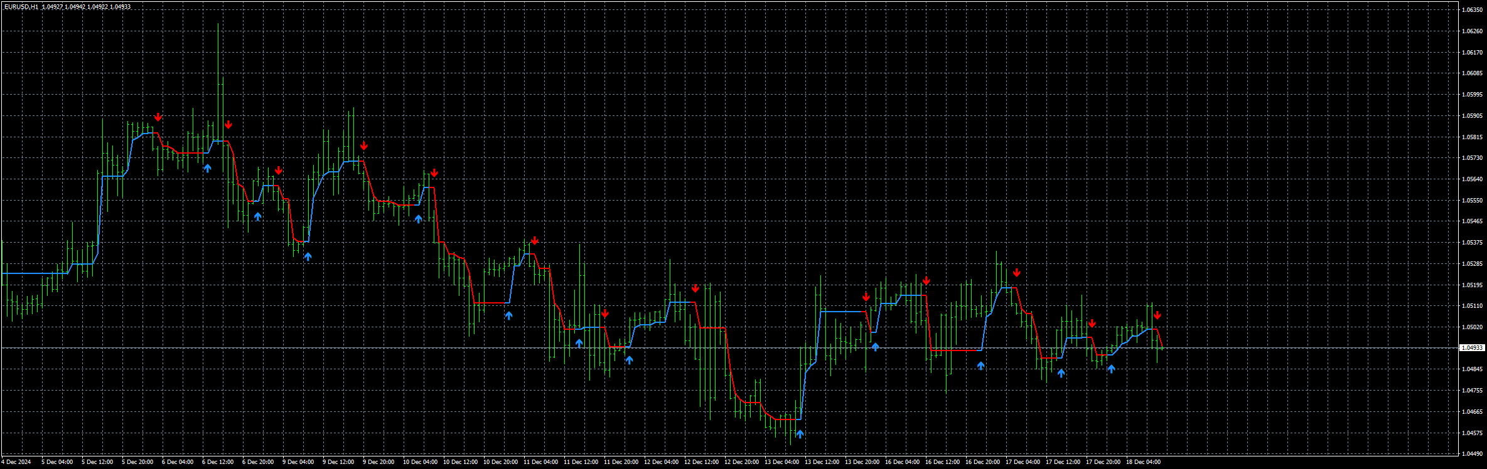Click the 1.05110 price scale label

click(x=1473, y=306)
